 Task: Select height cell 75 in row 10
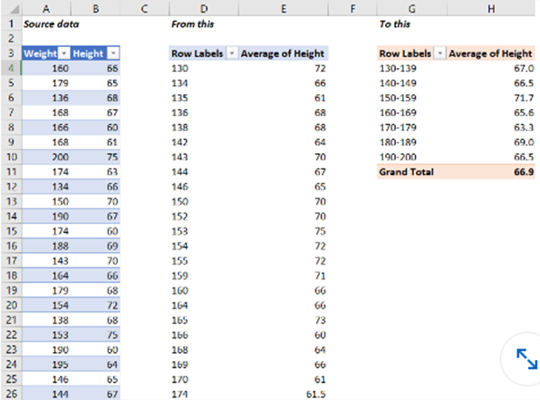point(95,157)
